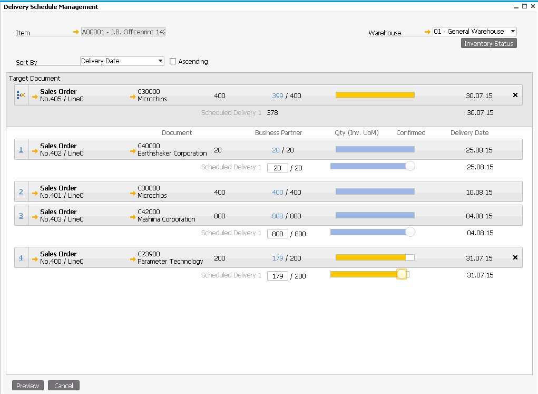Screen dimensions: 538x394
Task: Open Sales Order No.402 via its link arrow
Action: click(35, 151)
